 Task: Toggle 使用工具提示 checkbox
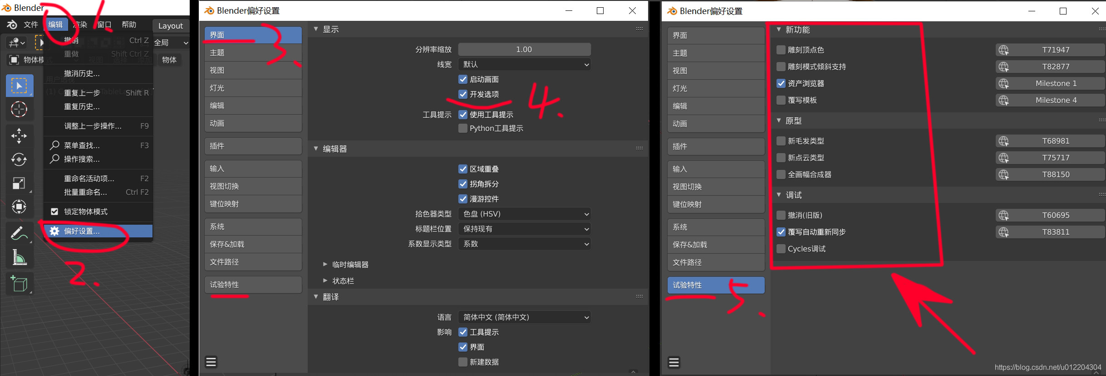click(x=463, y=115)
